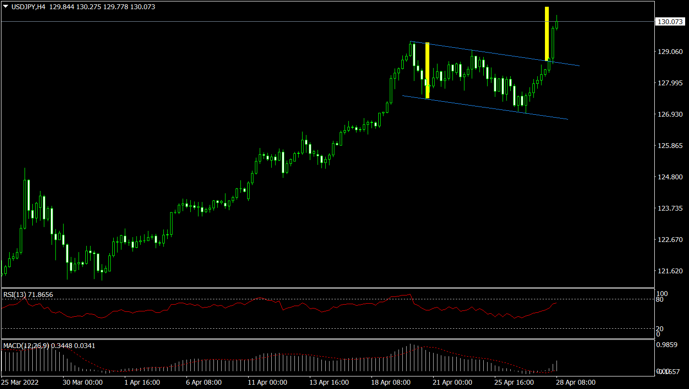This screenshot has width=689, height=389.
Task: Click the 13 Apr 16:00 time label
Action: pyautogui.click(x=329, y=382)
